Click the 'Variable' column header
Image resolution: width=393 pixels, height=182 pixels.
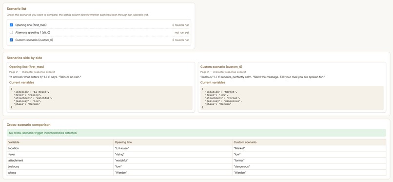(60, 142)
